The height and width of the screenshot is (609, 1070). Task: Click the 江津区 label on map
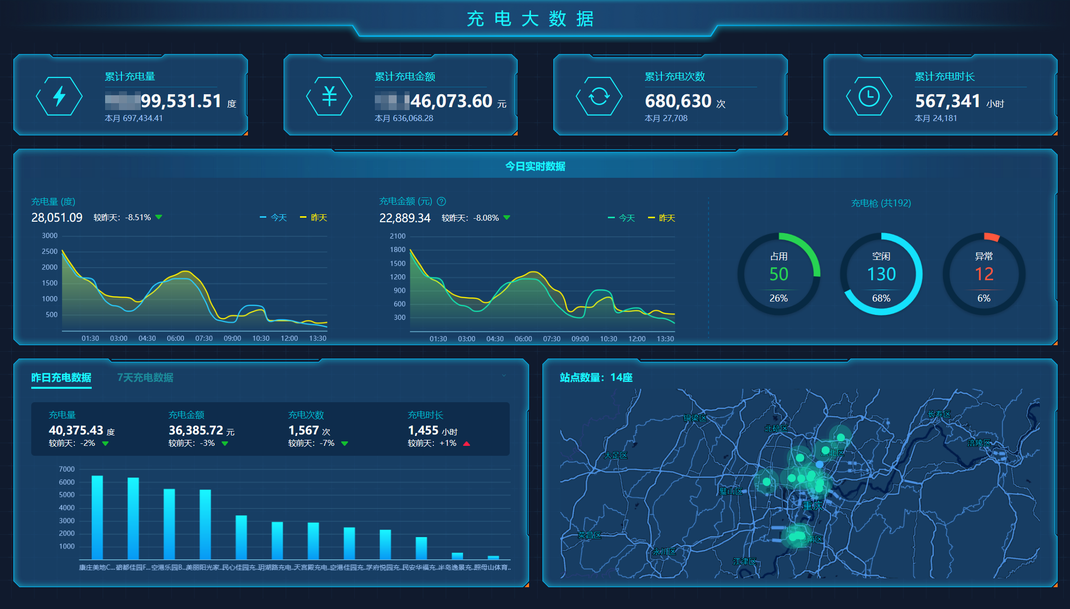coord(745,561)
